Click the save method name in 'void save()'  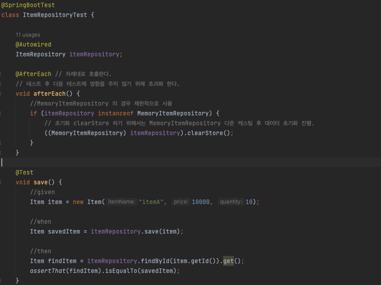click(x=41, y=182)
